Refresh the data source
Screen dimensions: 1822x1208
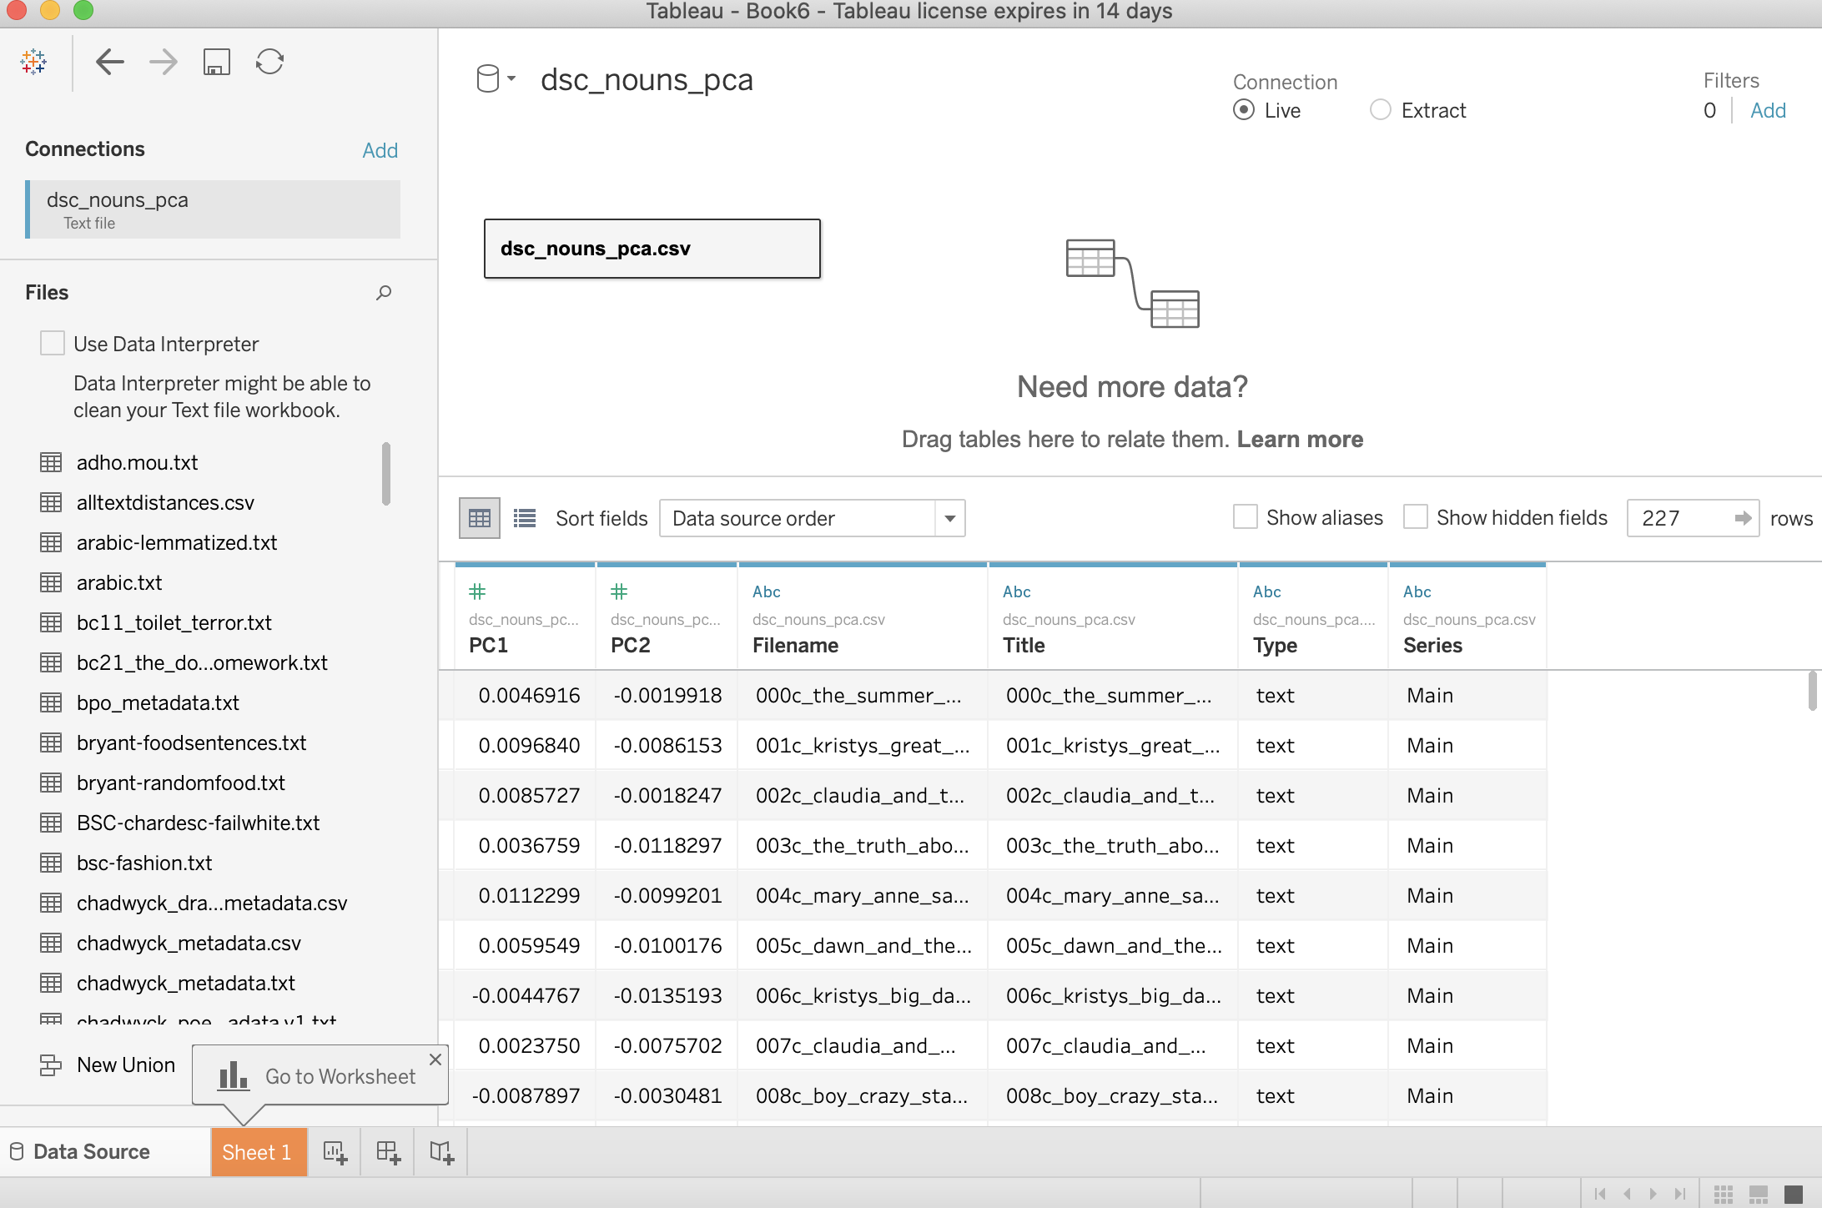click(x=269, y=62)
